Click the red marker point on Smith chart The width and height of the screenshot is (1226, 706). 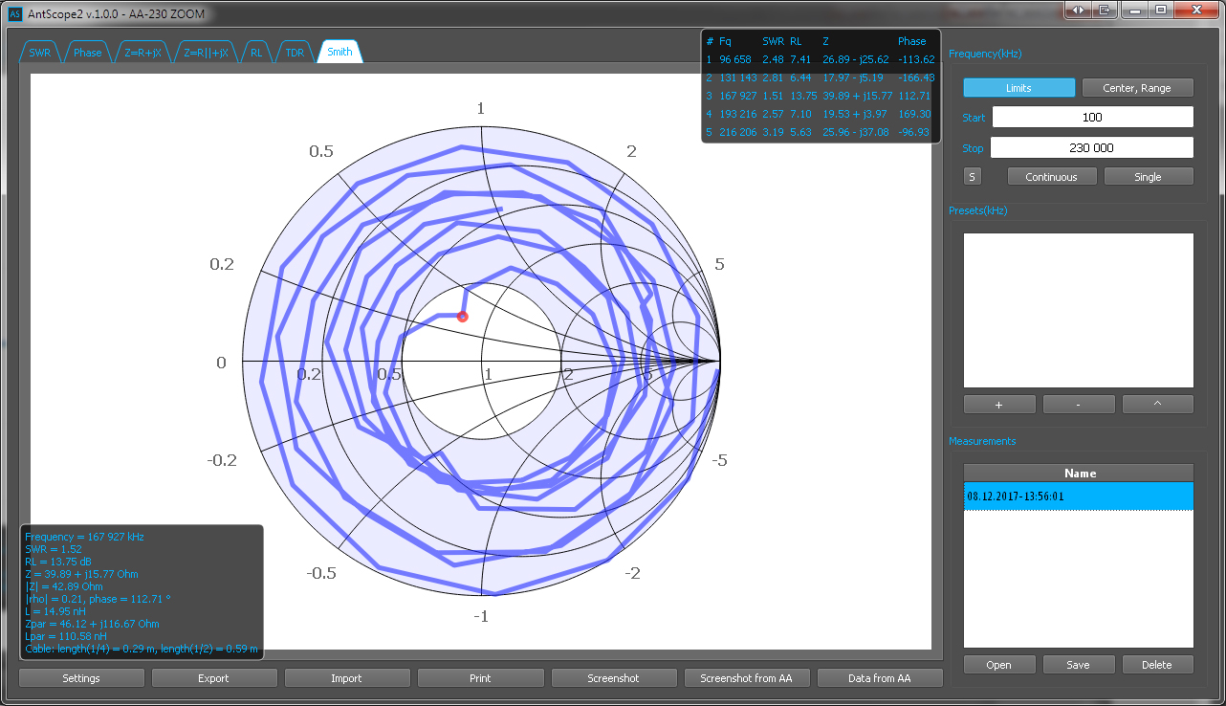click(463, 317)
